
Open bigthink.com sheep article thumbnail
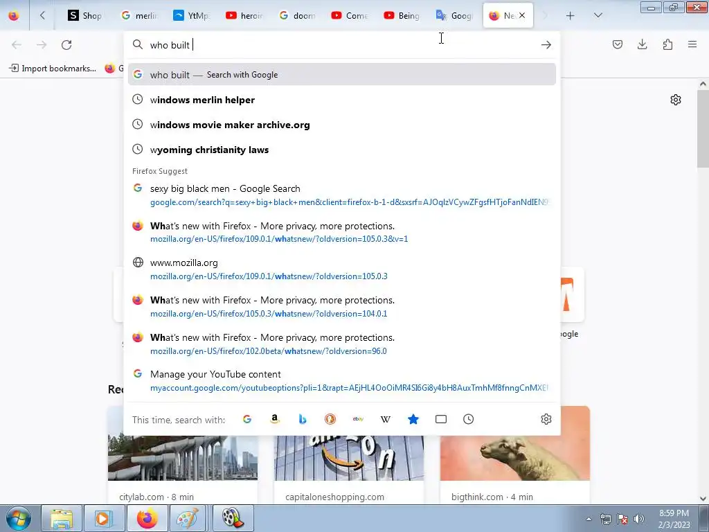coord(515,443)
